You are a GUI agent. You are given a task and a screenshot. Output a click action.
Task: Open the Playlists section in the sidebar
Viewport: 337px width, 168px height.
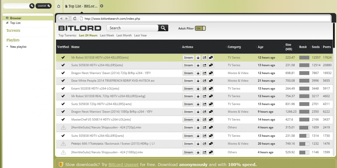click(13, 40)
